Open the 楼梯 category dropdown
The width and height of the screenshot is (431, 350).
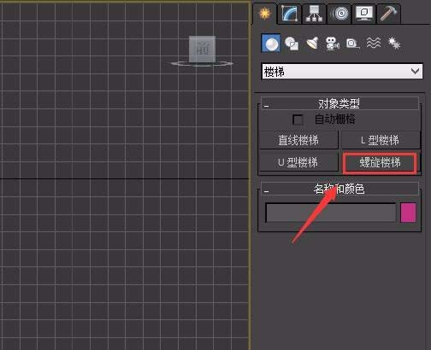[x=342, y=71]
